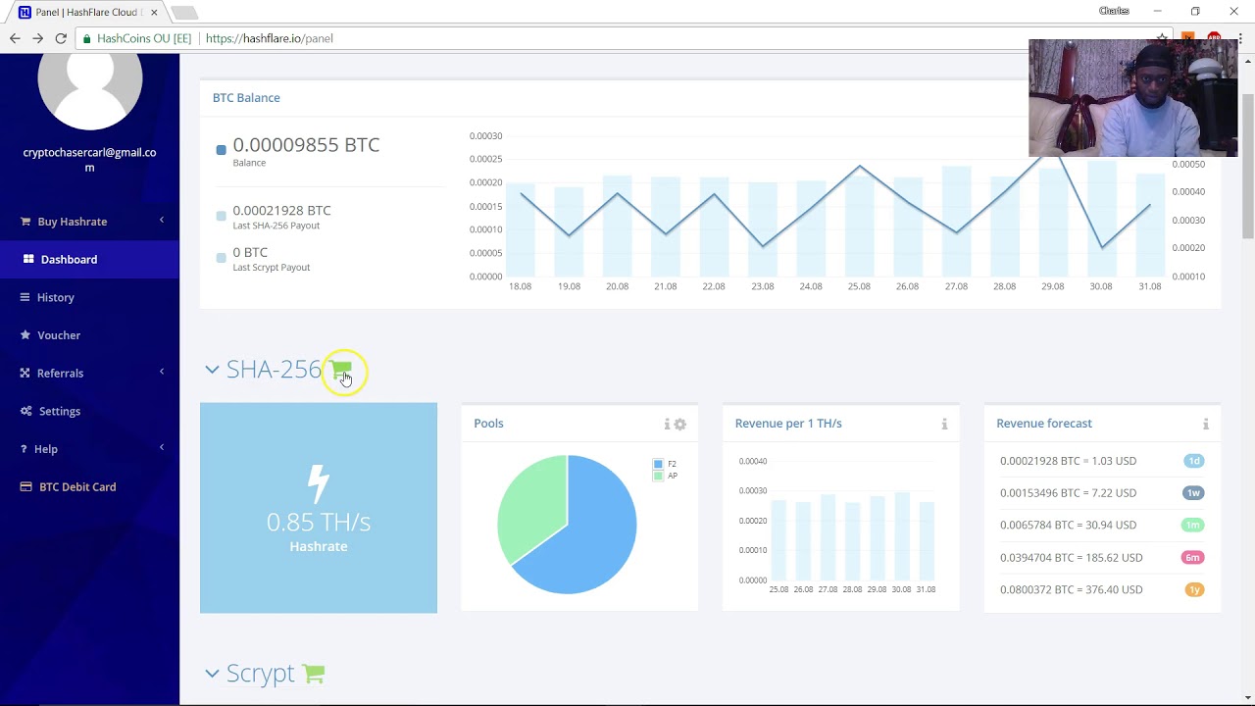The width and height of the screenshot is (1255, 706).
Task: Click the 0.00009855 BTC balance value
Action: tap(306, 145)
